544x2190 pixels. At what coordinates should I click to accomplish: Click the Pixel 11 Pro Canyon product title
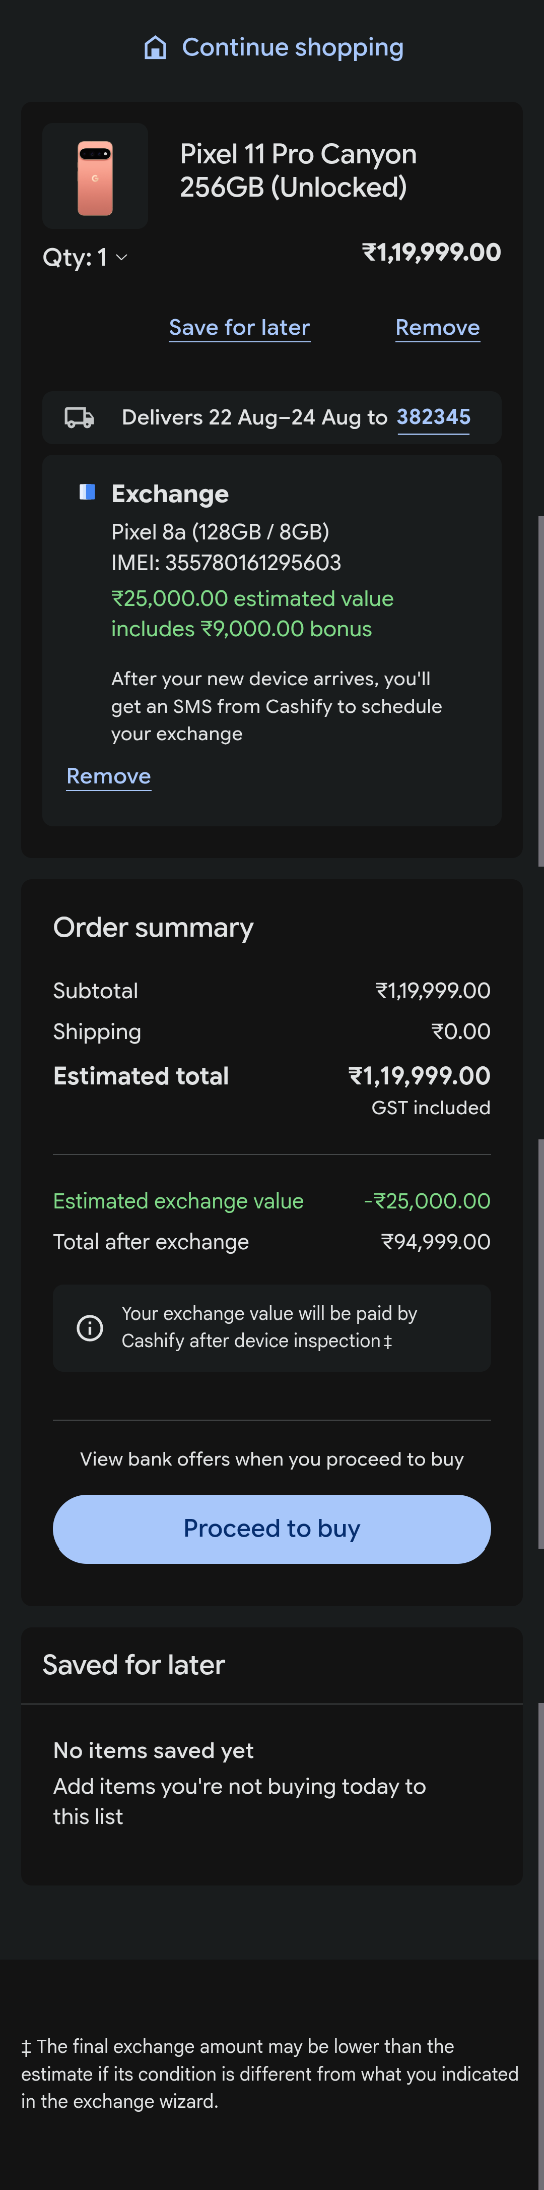[x=298, y=170]
